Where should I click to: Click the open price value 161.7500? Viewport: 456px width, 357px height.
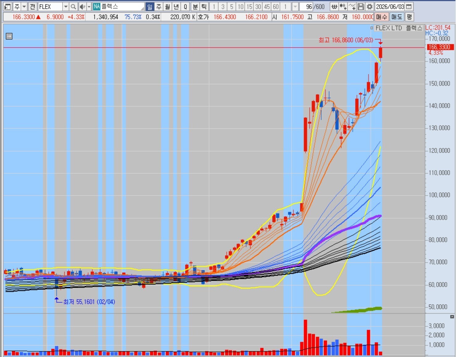[292, 17]
